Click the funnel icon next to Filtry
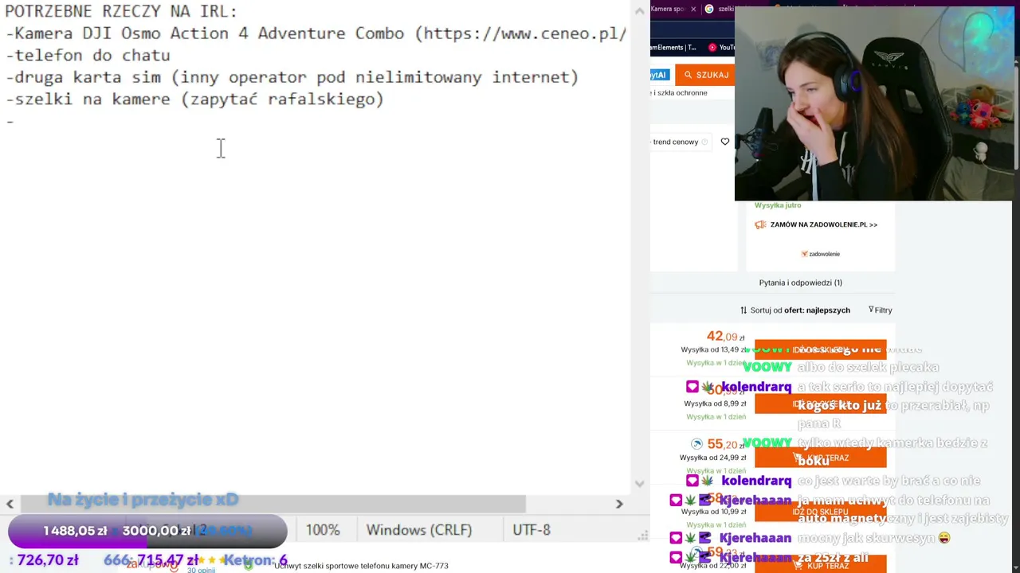 [871, 310]
